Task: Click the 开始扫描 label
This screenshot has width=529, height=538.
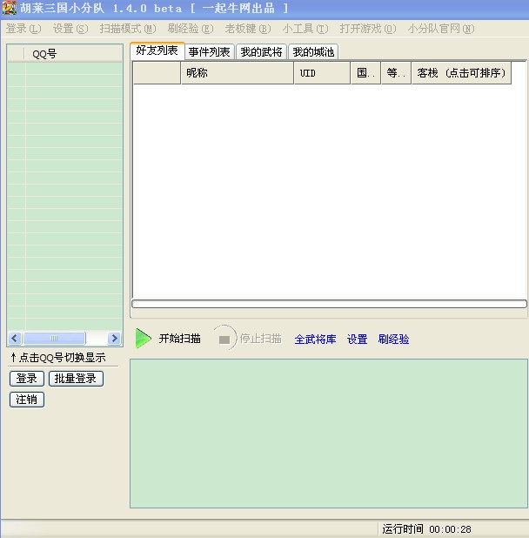Action: tap(179, 339)
